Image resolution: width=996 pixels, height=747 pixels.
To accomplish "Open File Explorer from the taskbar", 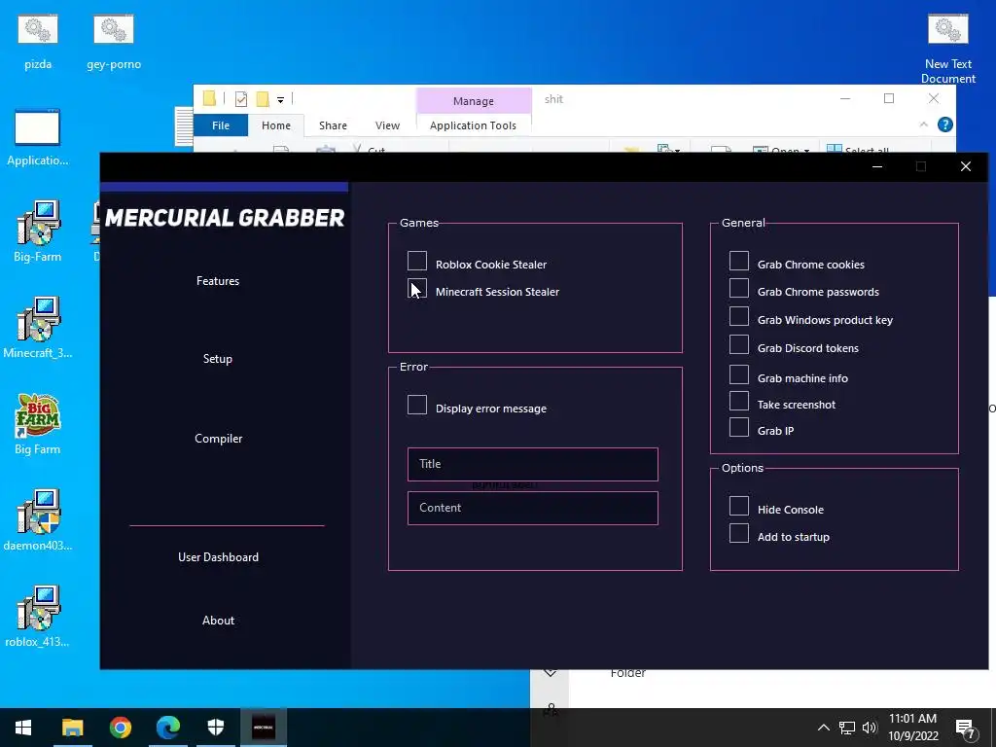I will (72, 728).
